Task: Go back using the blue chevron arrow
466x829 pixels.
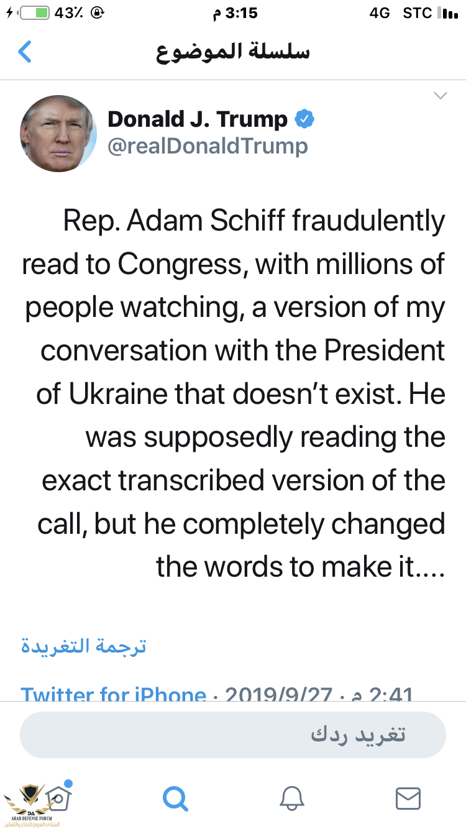Action: click(x=25, y=52)
